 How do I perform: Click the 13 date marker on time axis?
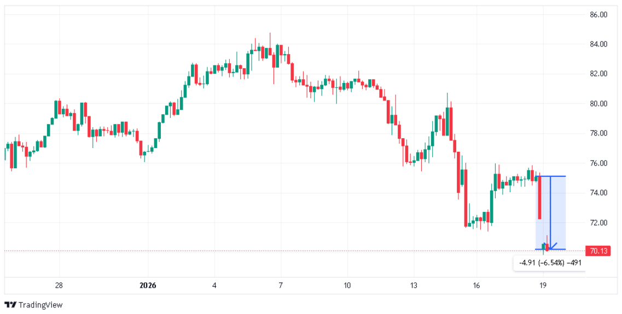click(414, 285)
